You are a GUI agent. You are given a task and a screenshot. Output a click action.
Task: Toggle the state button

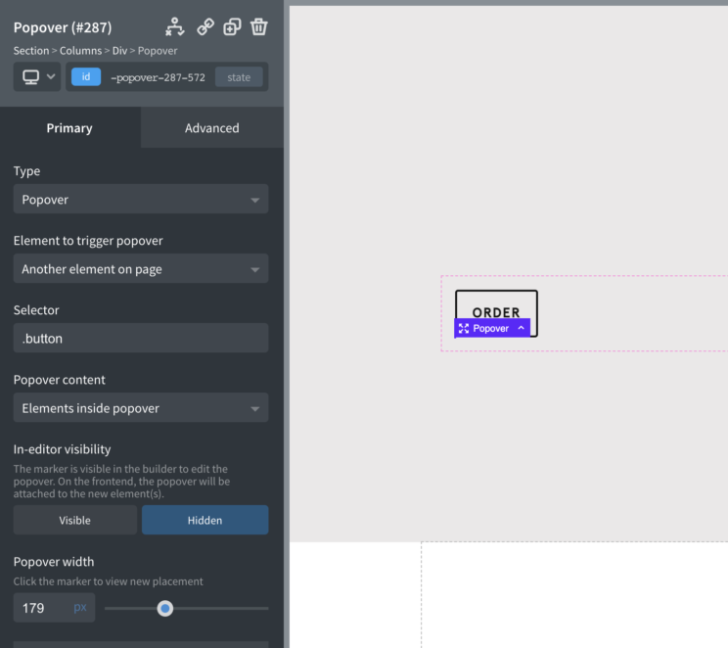[x=239, y=77]
